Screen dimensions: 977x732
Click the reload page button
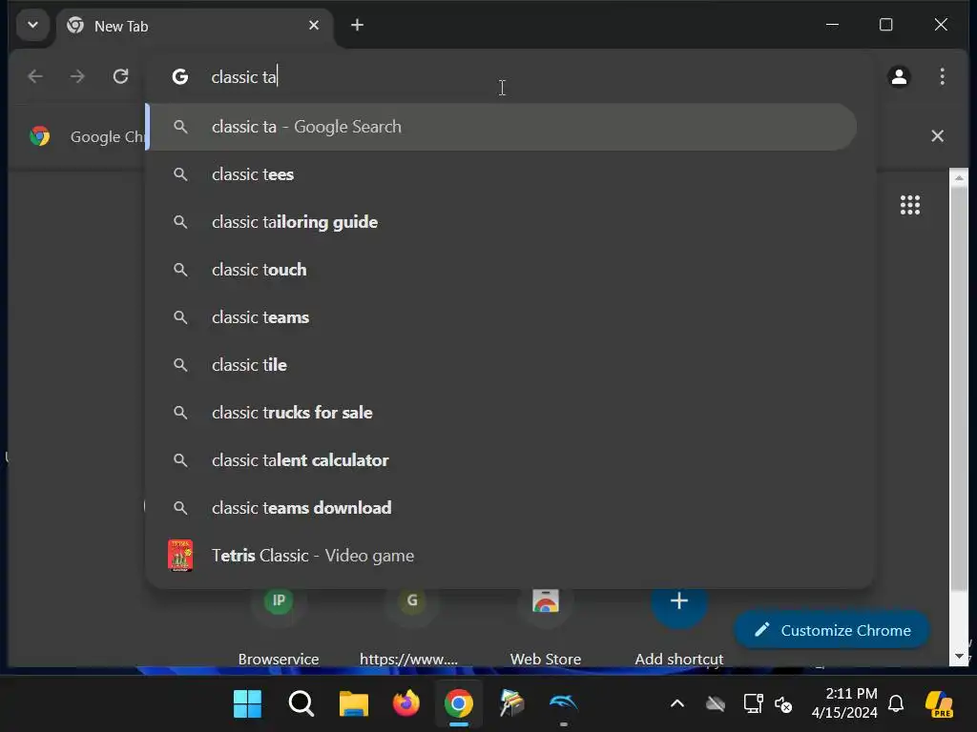tap(120, 76)
